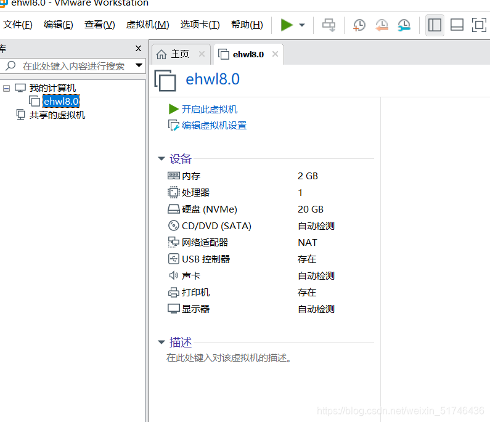Click the 硬盘 (NVMe) device label

click(210, 209)
